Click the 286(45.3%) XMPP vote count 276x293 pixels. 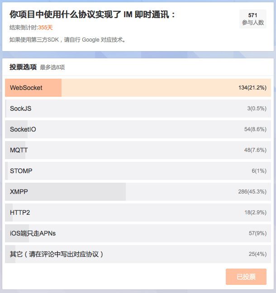coord(252,192)
